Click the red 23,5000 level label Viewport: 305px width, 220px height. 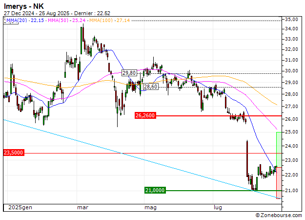14,153
